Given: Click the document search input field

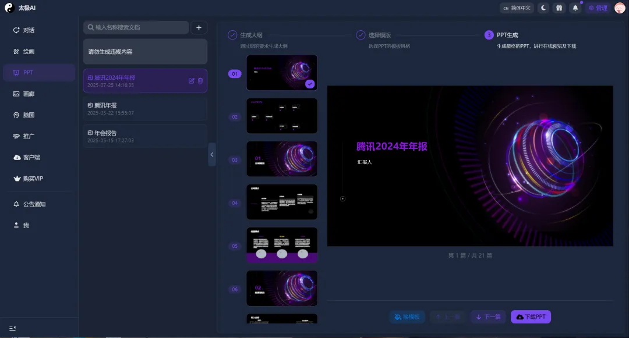Looking at the screenshot, I should 137,27.
